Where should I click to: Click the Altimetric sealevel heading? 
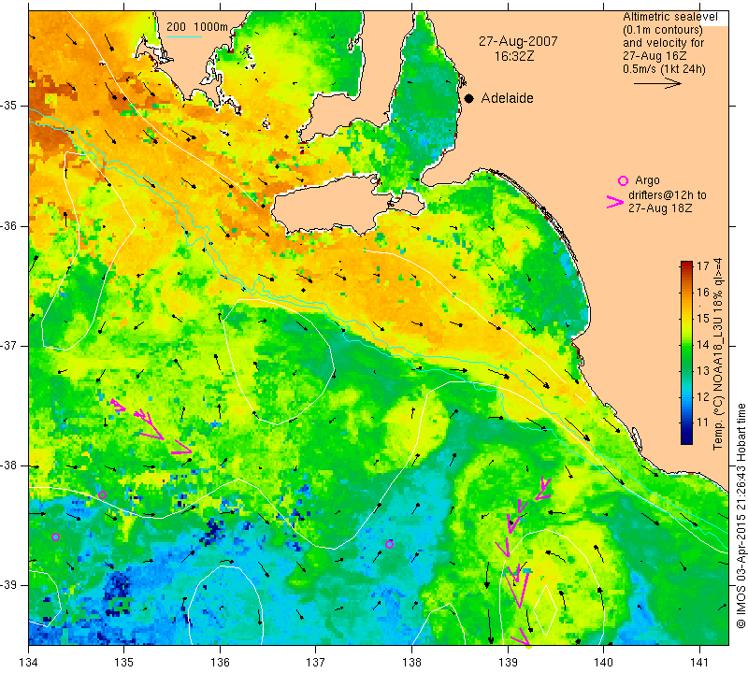[x=670, y=17]
